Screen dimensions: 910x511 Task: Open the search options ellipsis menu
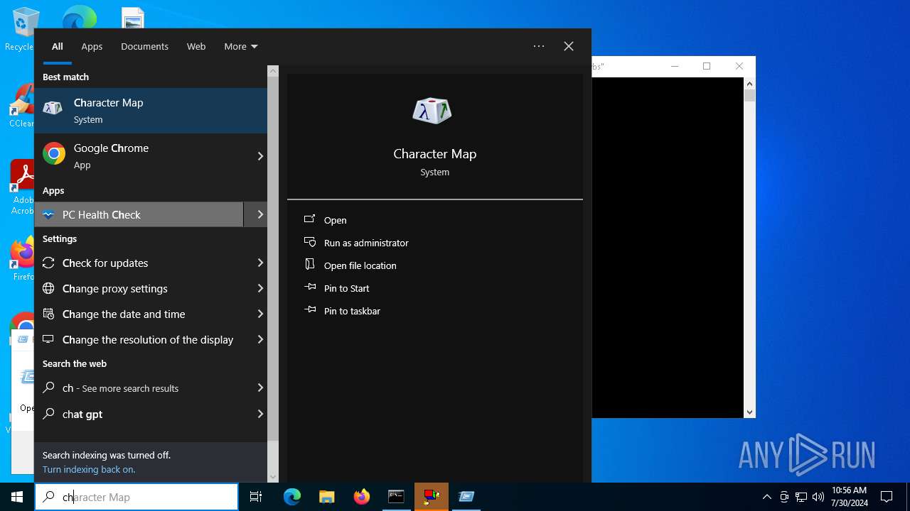539,46
